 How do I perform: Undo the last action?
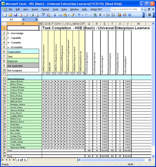[79, 15]
